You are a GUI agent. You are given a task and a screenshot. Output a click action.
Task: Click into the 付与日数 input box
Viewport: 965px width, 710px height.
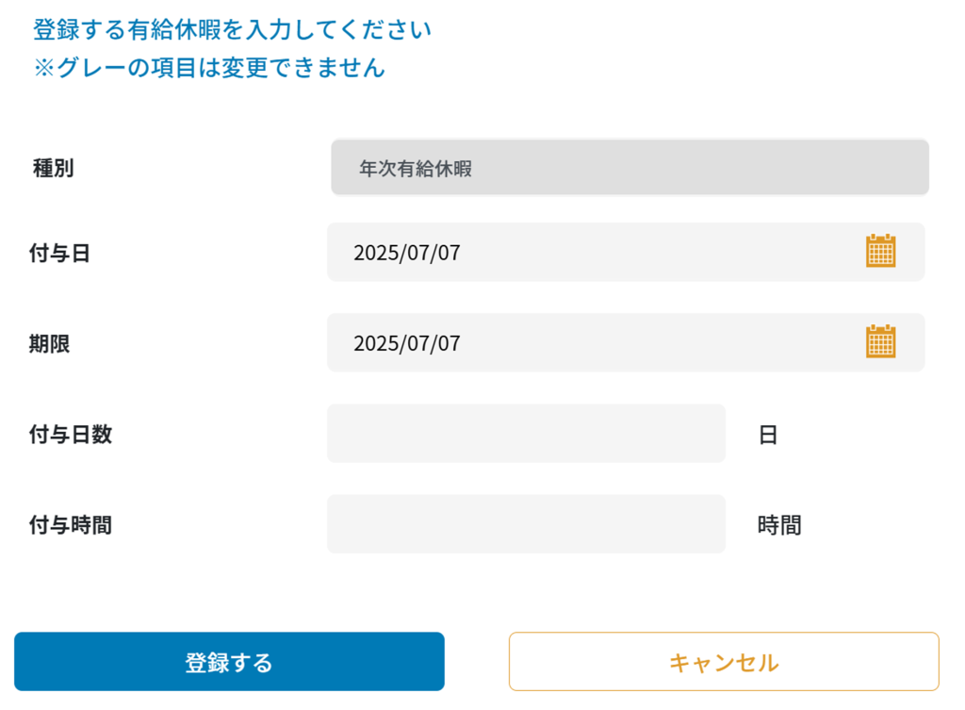pyautogui.click(x=526, y=434)
